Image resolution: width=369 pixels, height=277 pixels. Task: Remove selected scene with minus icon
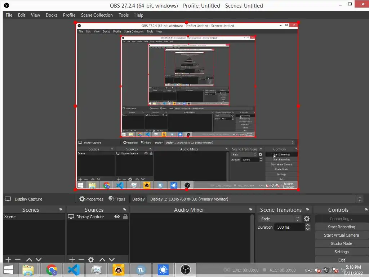coord(18,260)
